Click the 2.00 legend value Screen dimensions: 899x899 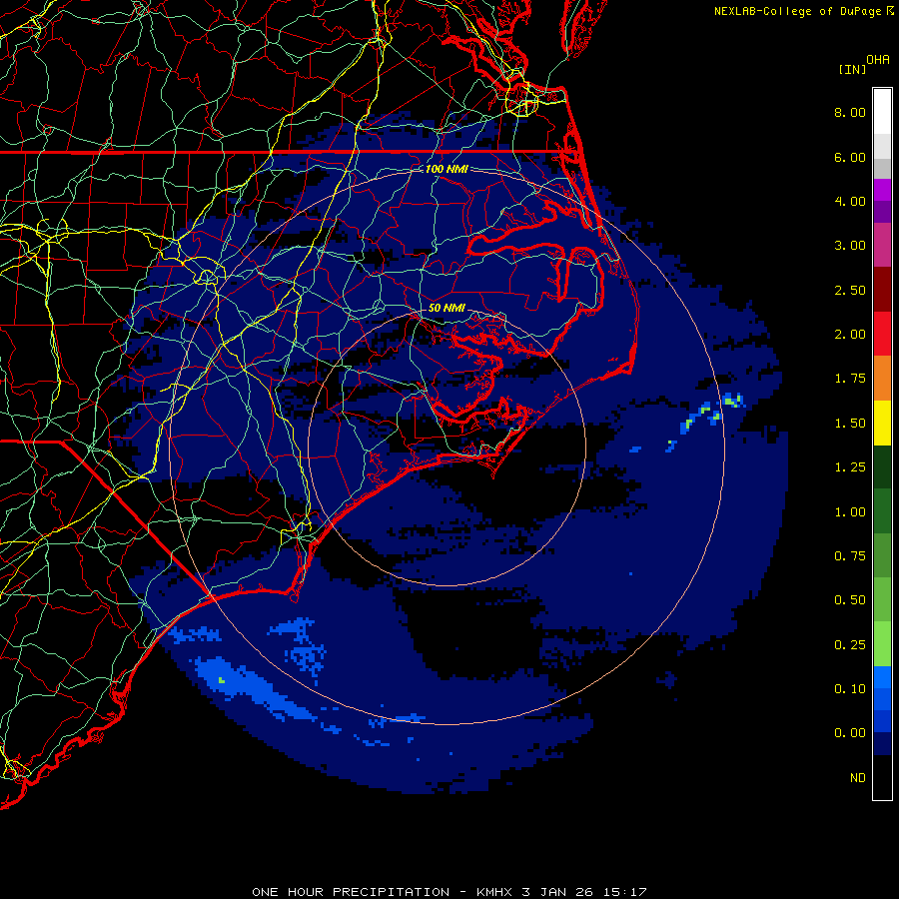point(850,335)
